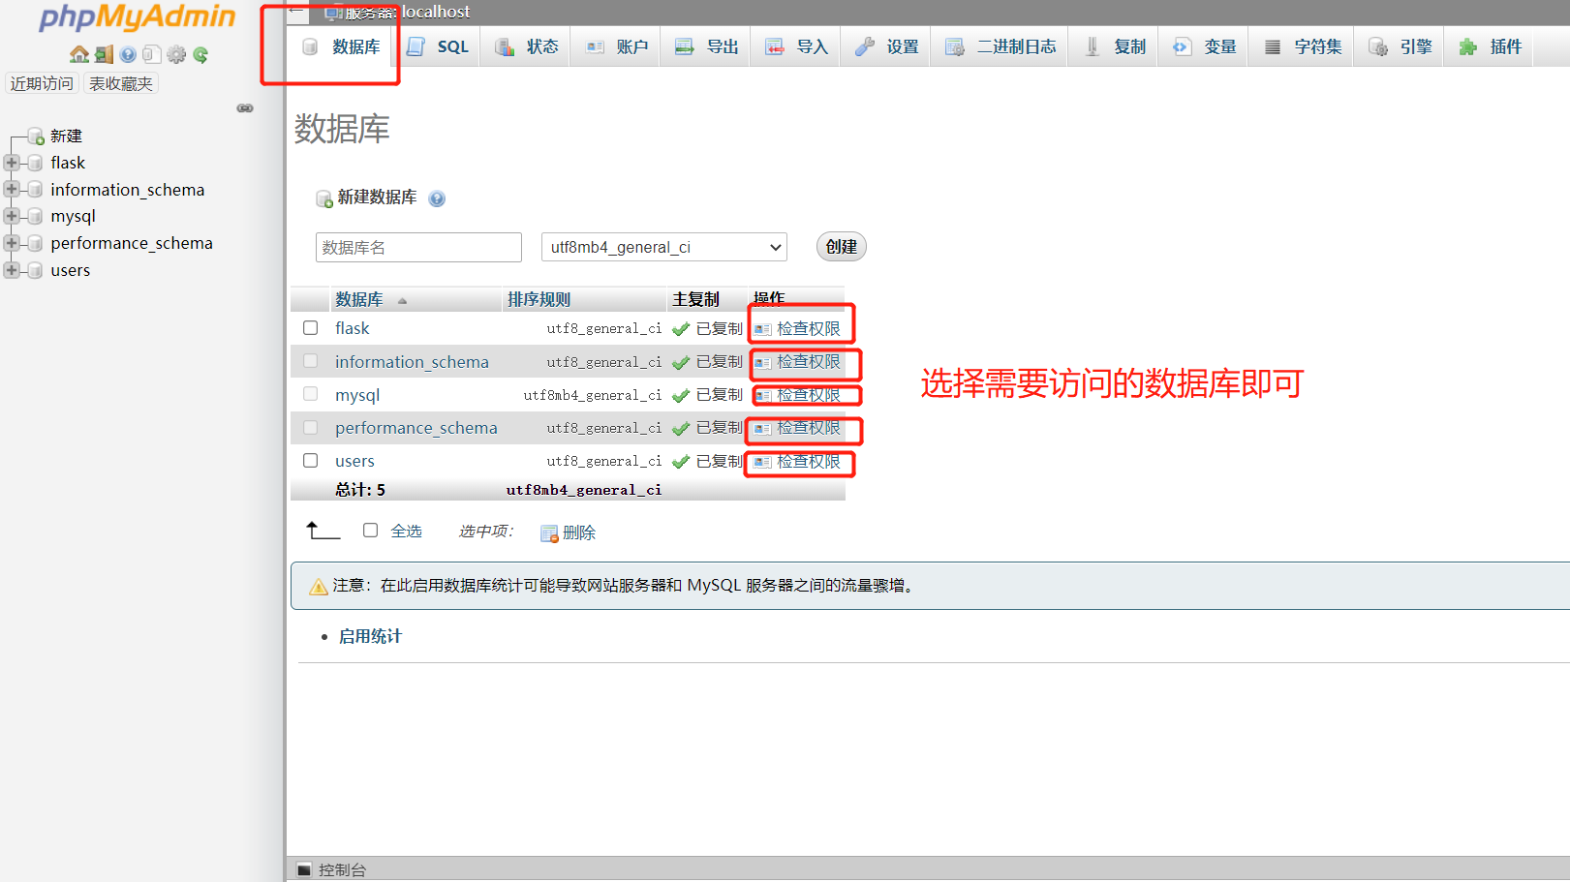Click the privileges icon in the flask row
Image resolution: width=1570 pixels, height=882 pixels.
point(763,329)
